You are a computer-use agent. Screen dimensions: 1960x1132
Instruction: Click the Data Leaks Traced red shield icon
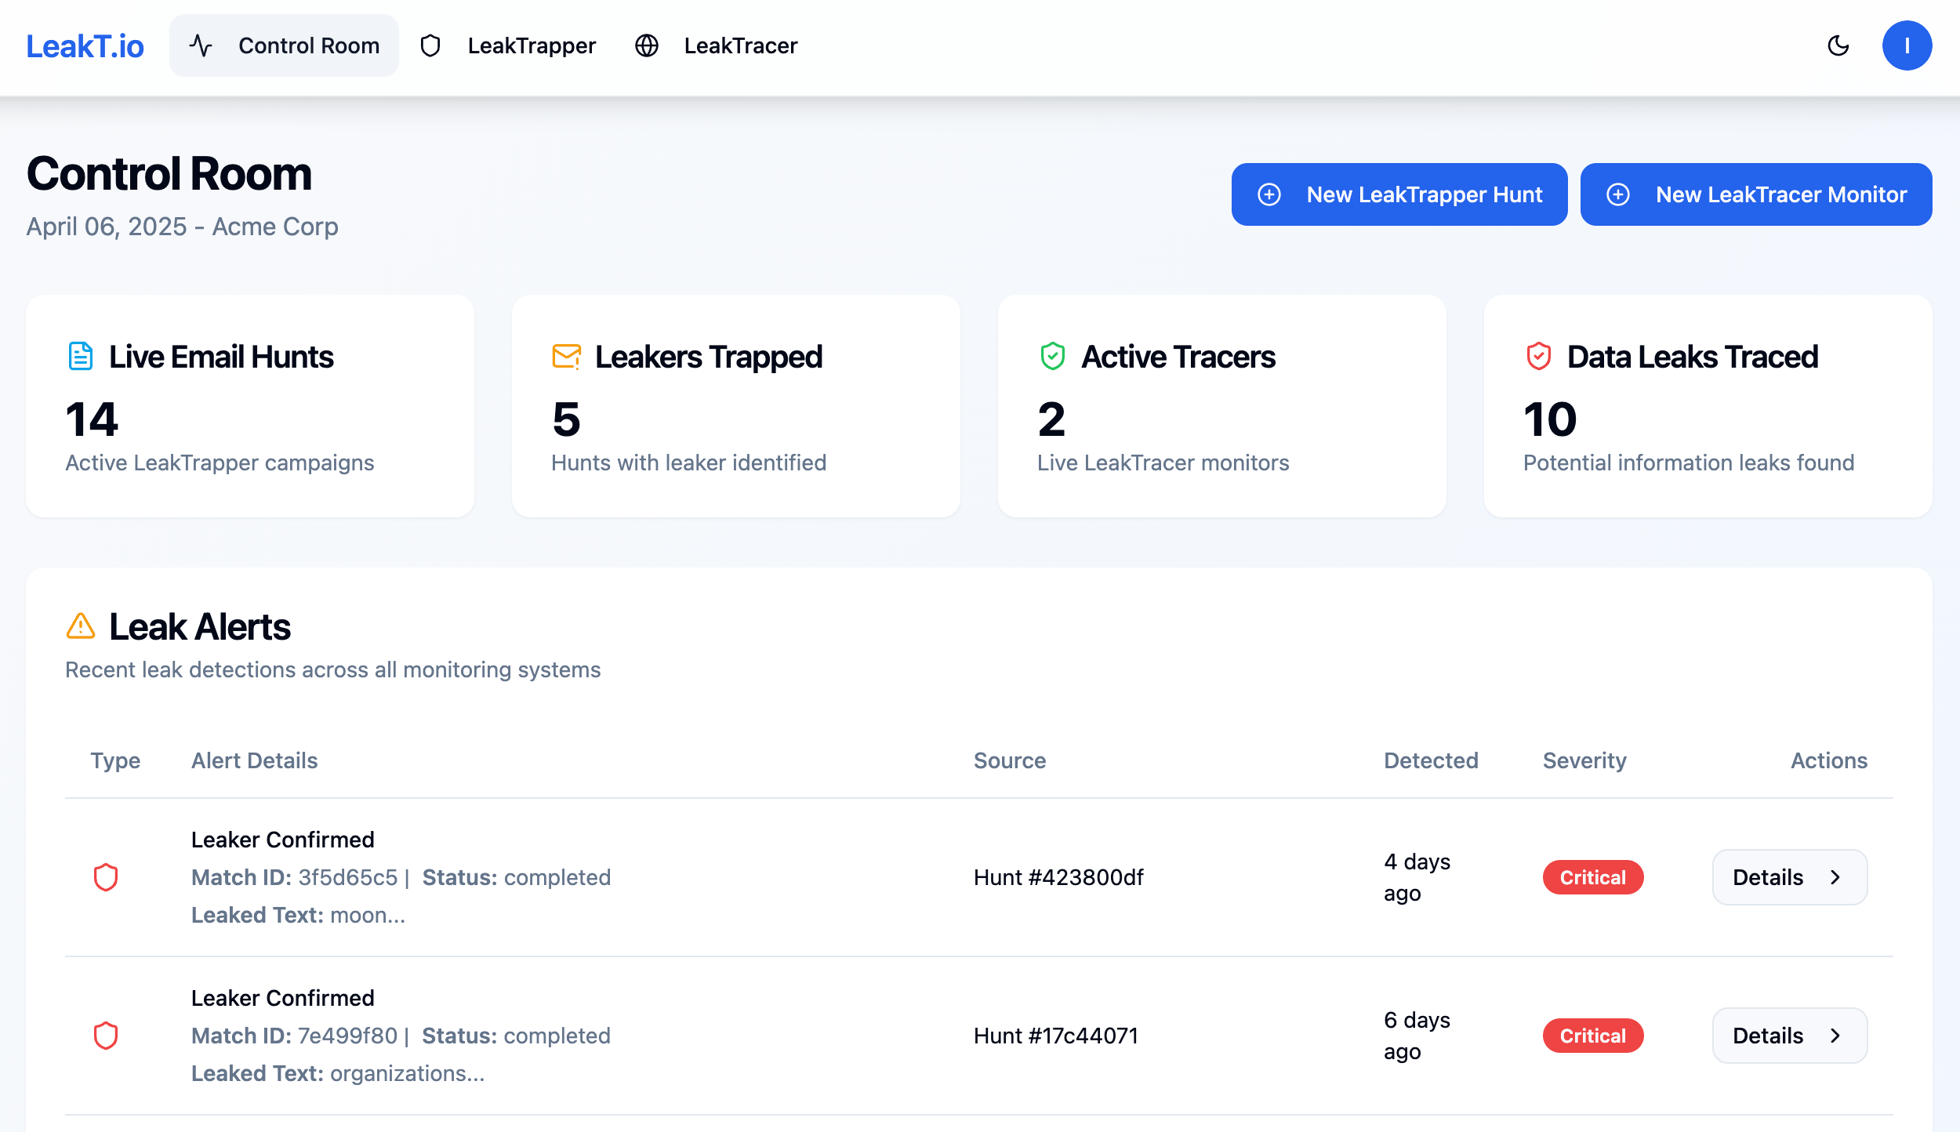[x=1538, y=357]
